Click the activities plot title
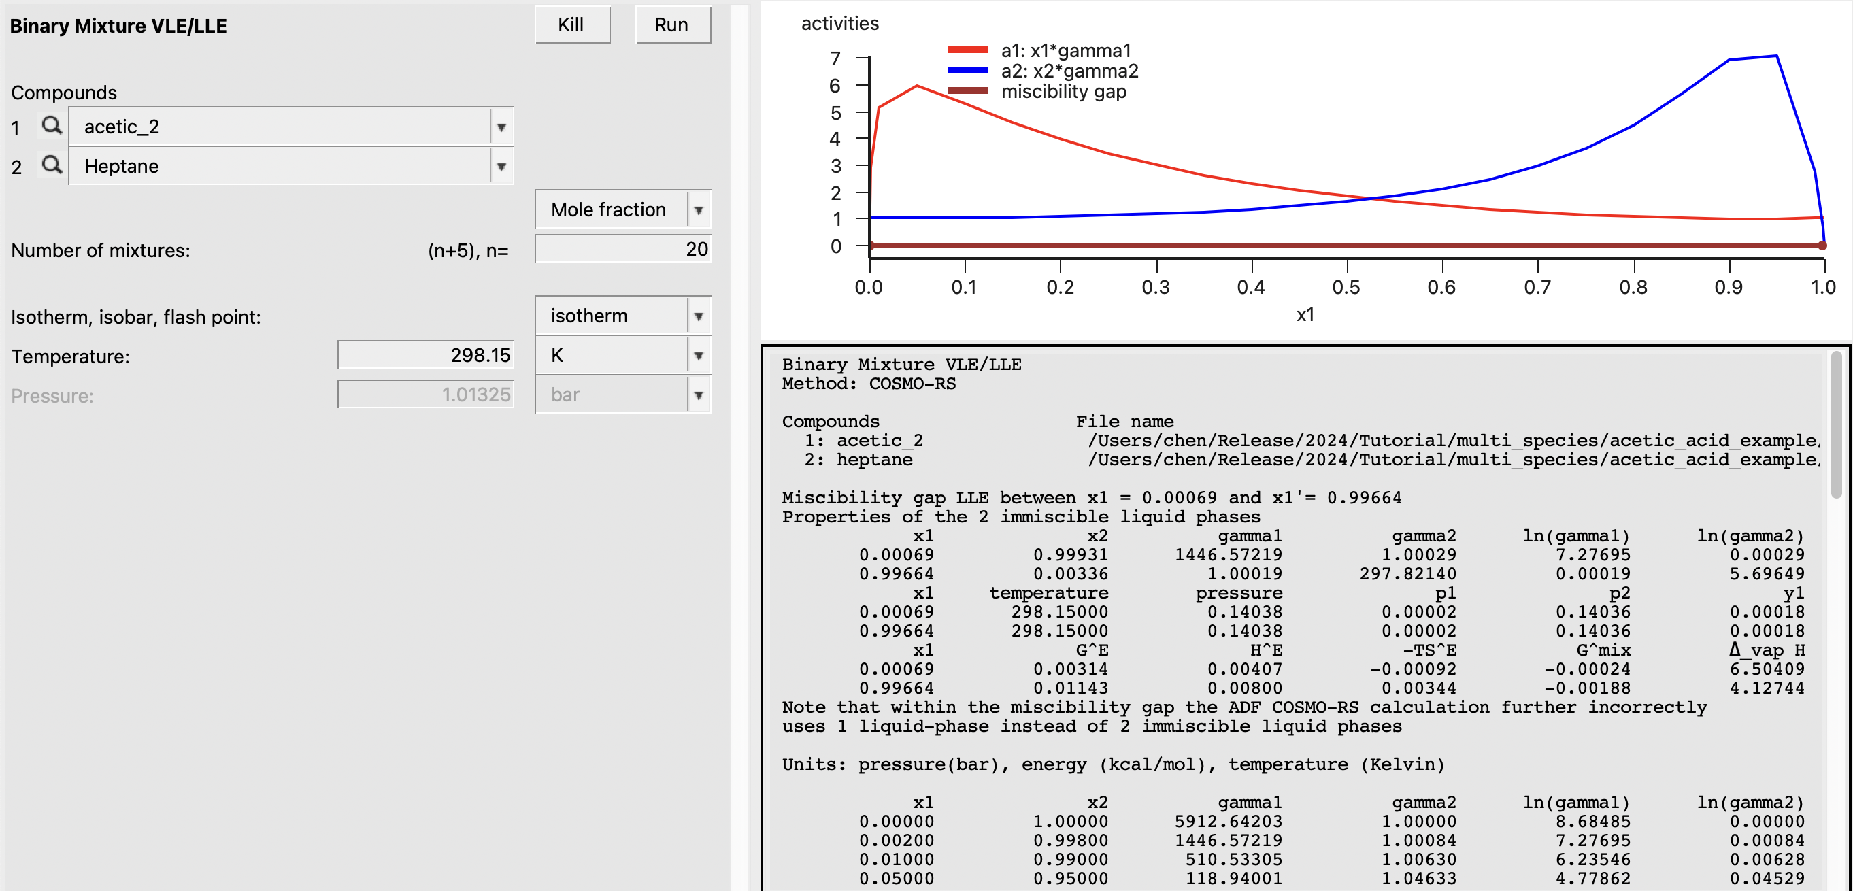Viewport: 1853px width, 891px height. 839,24
